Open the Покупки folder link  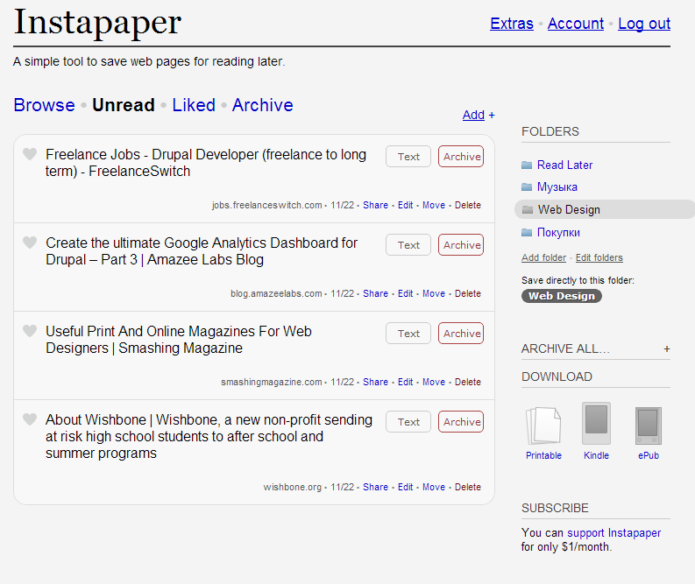[558, 232]
